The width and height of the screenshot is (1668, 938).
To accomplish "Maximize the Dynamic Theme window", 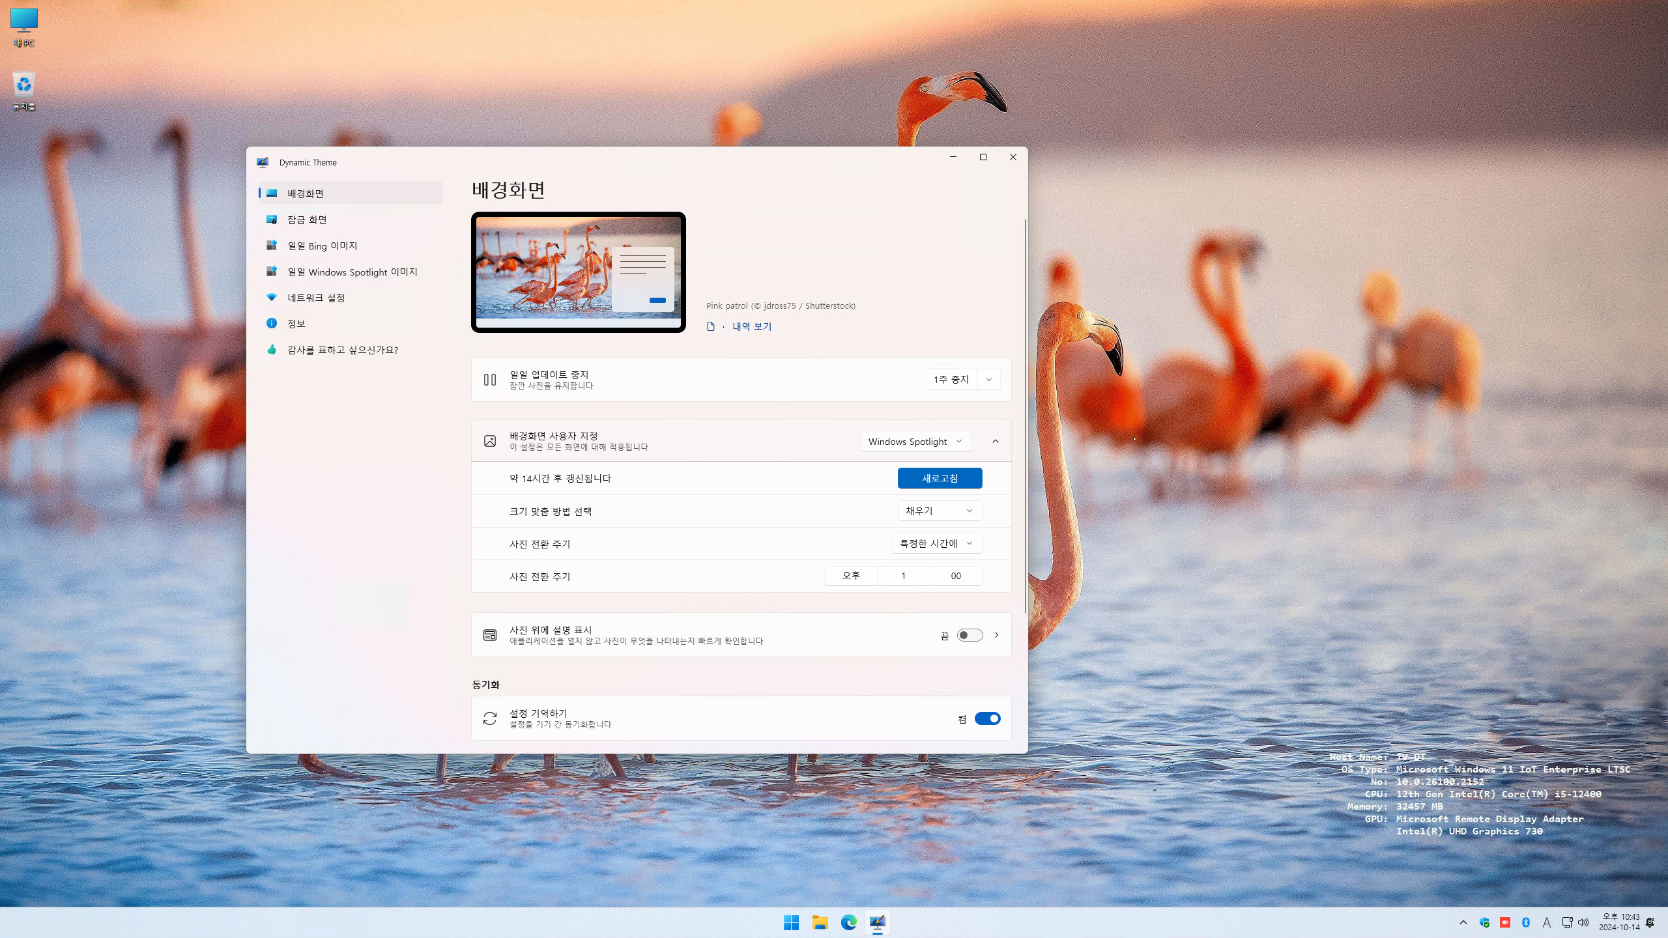I will [983, 157].
